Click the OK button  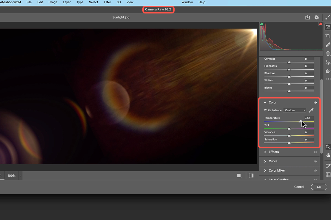[x=319, y=187]
